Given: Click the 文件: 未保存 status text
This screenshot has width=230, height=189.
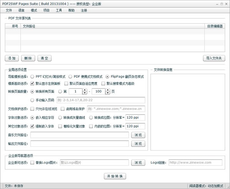Looking at the screenshot, I should 14,186.
